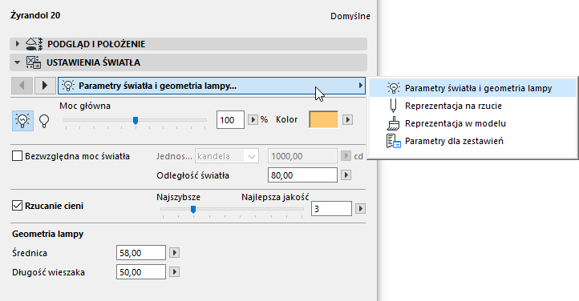Open the kandela unit dropdown
Image resolution: width=579 pixels, height=301 pixels.
227,156
